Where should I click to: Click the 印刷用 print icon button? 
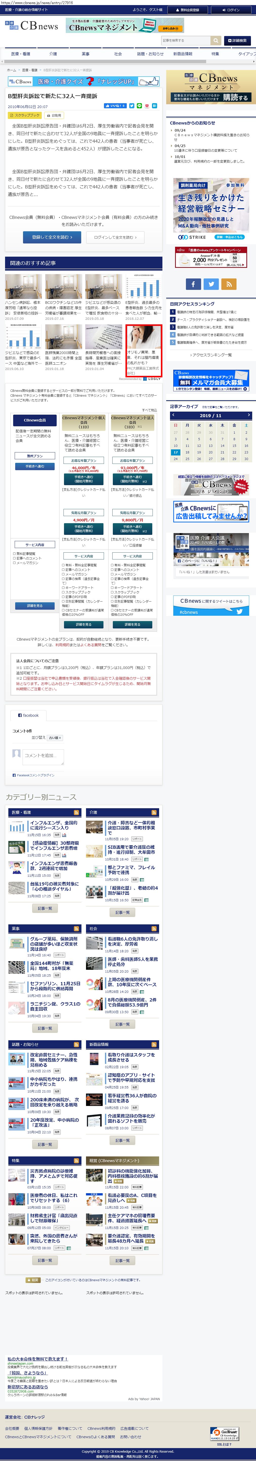point(54,115)
